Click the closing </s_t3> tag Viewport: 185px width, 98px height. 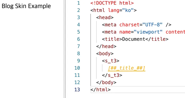tap(112, 75)
